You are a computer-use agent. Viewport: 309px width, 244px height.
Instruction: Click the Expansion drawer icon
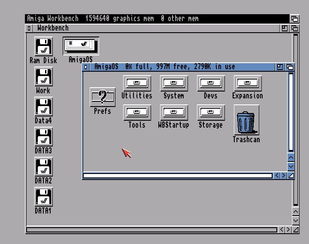248,83
